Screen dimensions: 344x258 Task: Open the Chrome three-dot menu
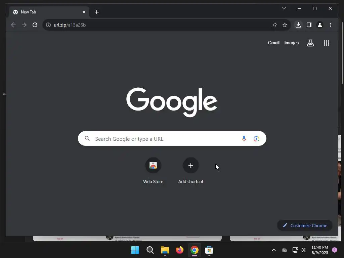pyautogui.click(x=331, y=25)
